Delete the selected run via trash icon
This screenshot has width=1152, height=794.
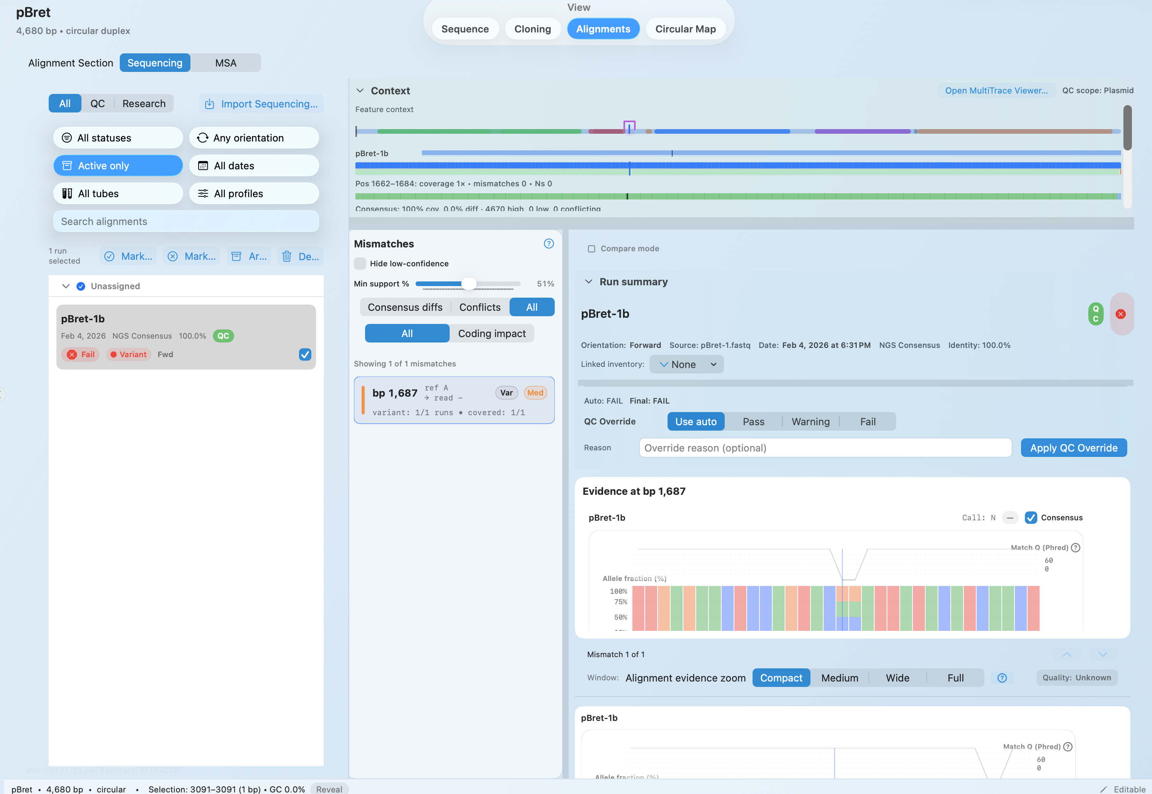pos(300,256)
